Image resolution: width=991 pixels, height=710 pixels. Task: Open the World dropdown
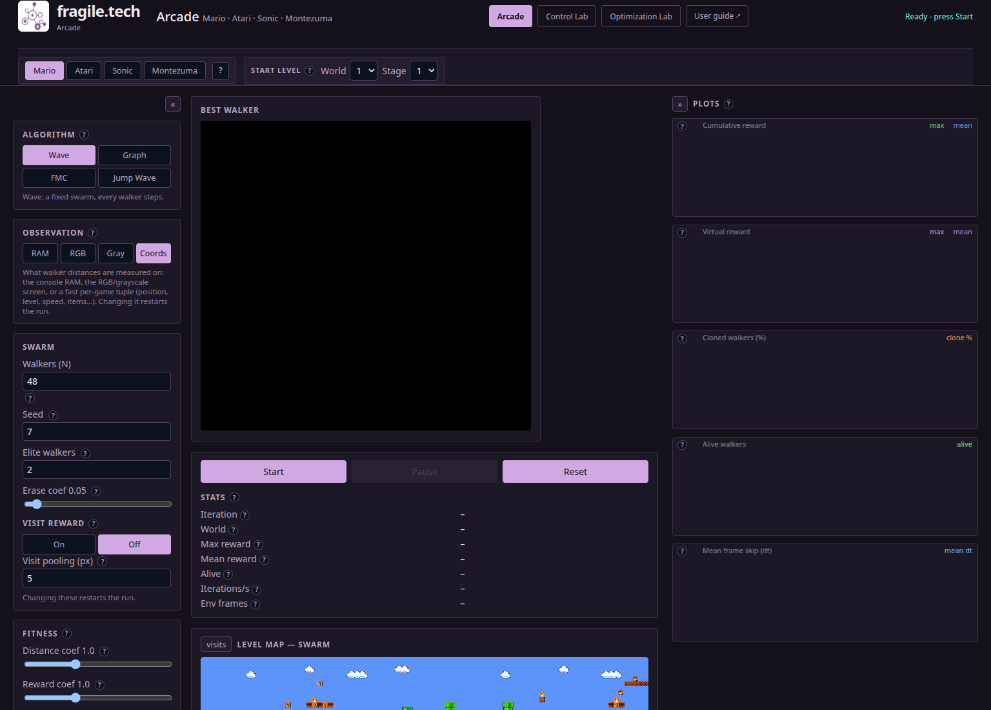click(x=364, y=71)
